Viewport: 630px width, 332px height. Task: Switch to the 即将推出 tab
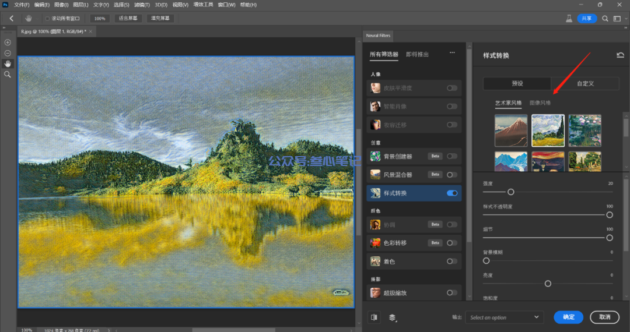coord(417,54)
